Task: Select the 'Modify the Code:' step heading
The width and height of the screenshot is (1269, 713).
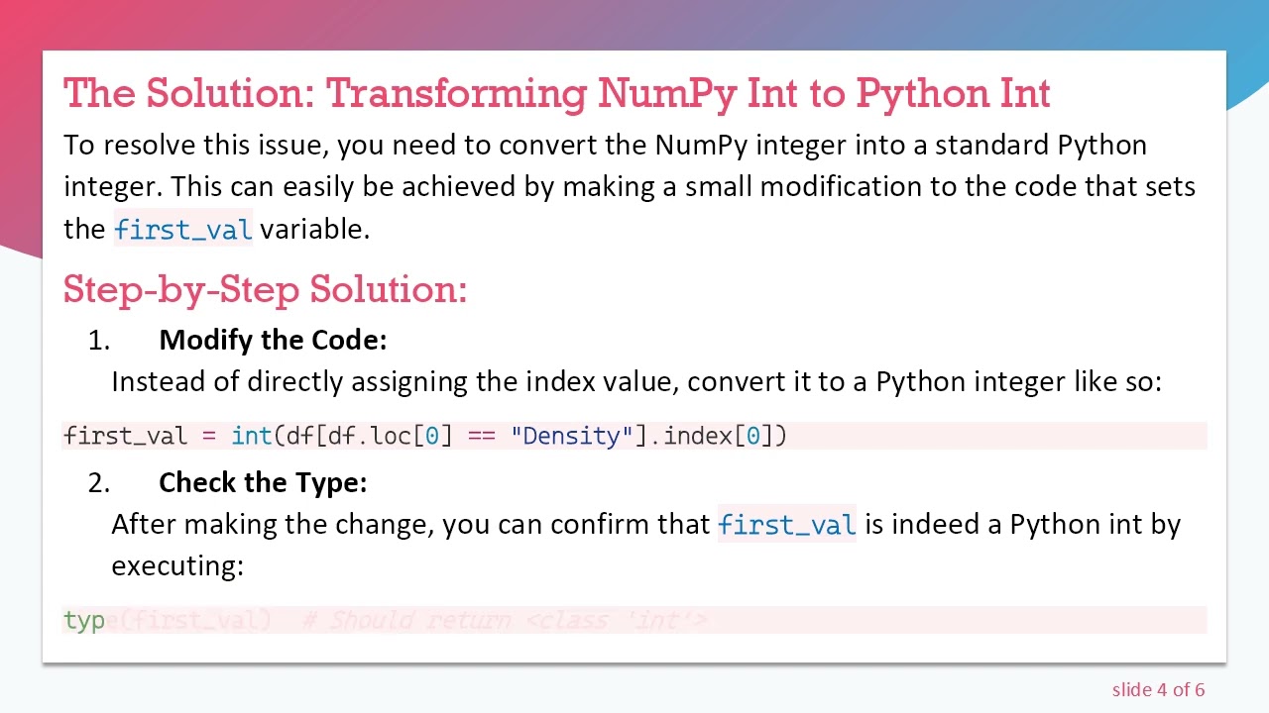Action: point(273,340)
